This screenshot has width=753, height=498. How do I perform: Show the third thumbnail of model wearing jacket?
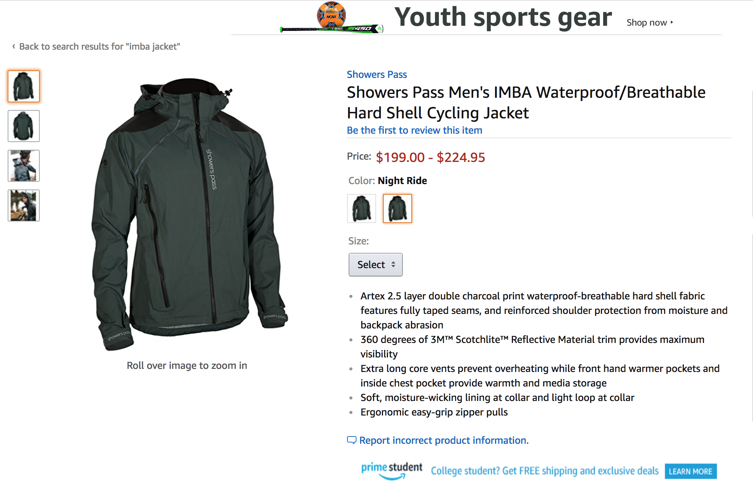[x=24, y=166]
